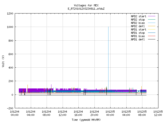Click the -200 y-axis tick label
163x122 pixels.
coord(10,108)
